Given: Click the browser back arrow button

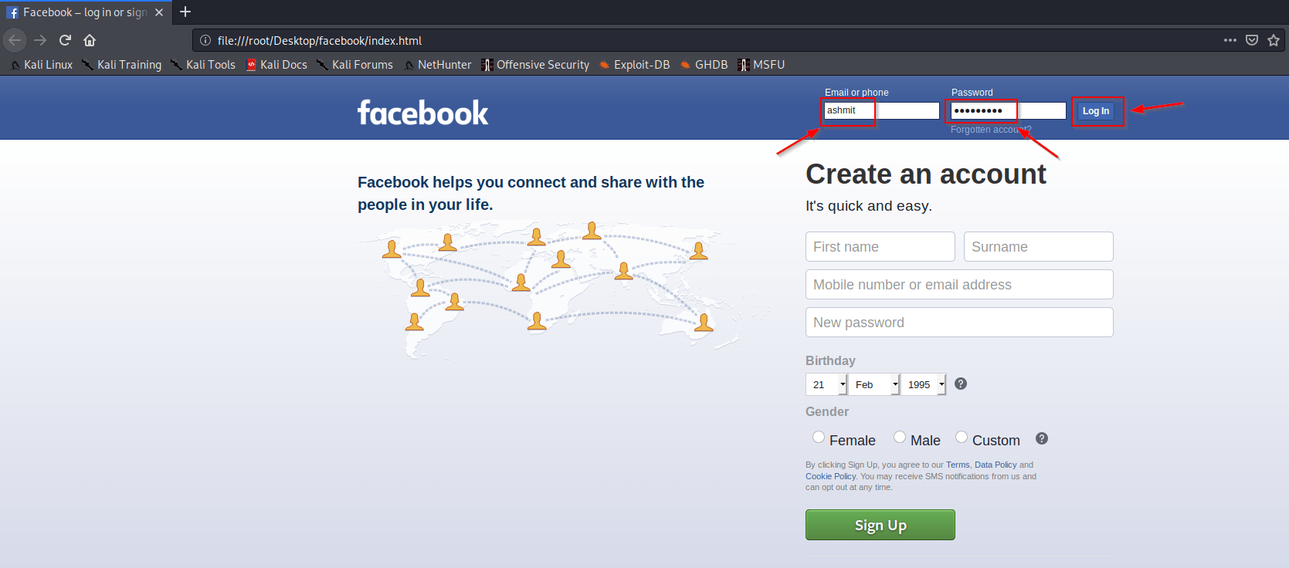Looking at the screenshot, I should (x=15, y=40).
